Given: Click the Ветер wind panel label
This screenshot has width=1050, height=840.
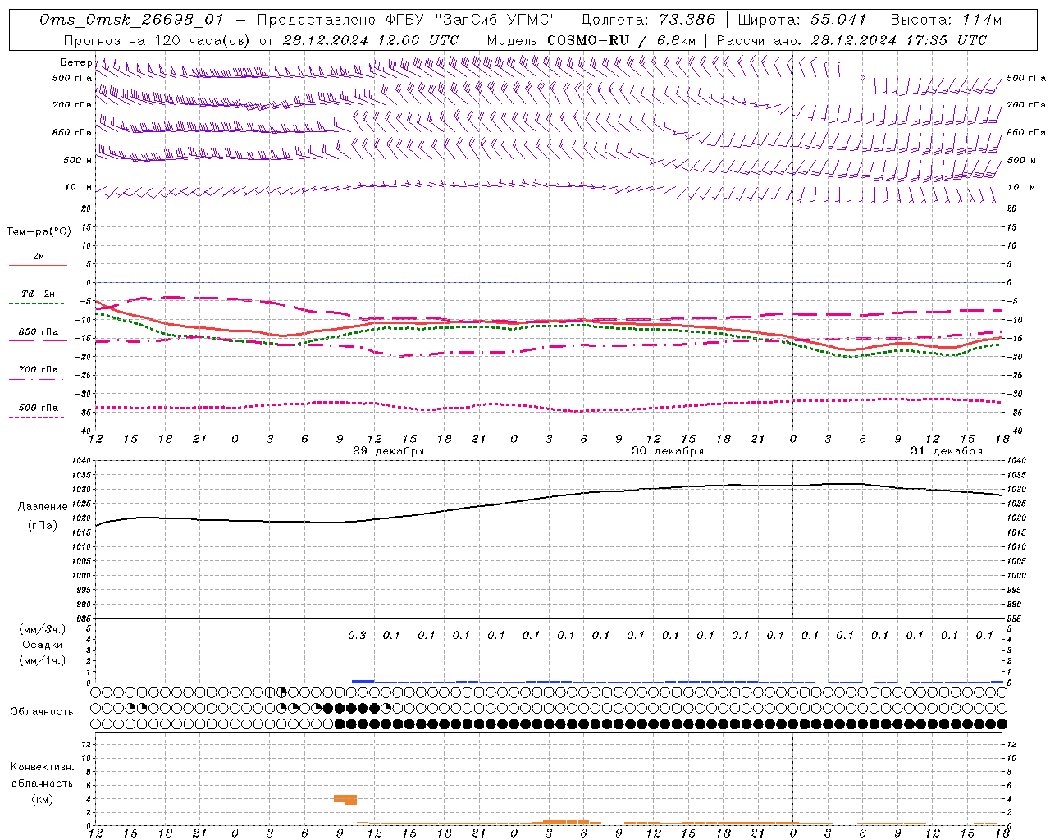Looking at the screenshot, I should (x=75, y=62).
